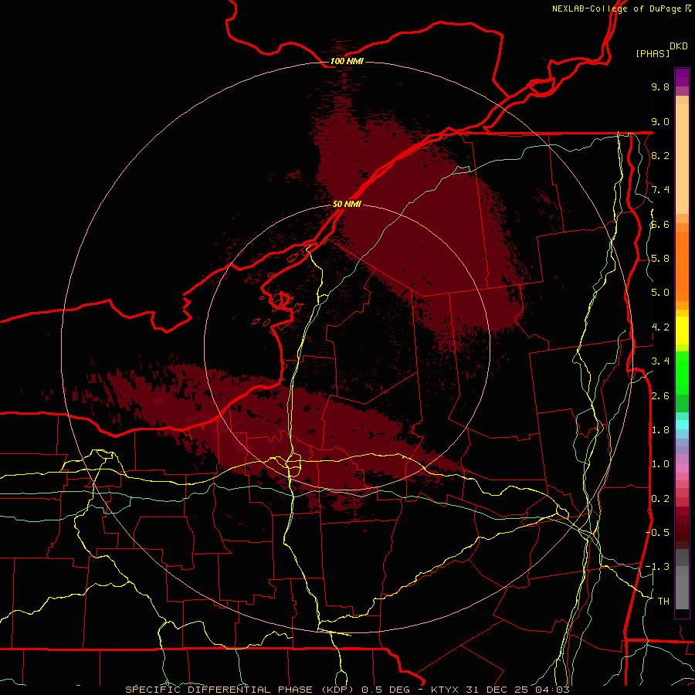
Task: Click the "5.0" color scale value
Action: pyautogui.click(x=660, y=293)
